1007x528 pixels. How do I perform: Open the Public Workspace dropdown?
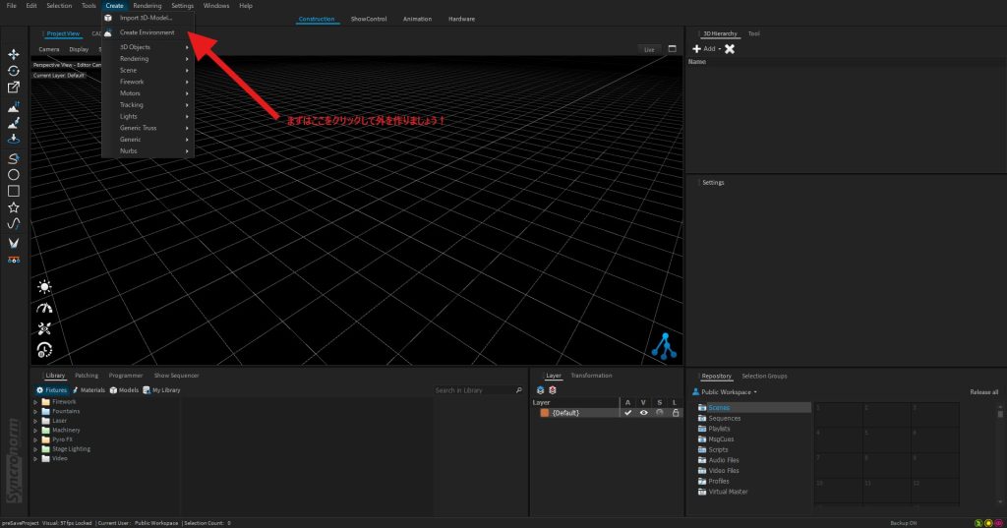728,391
